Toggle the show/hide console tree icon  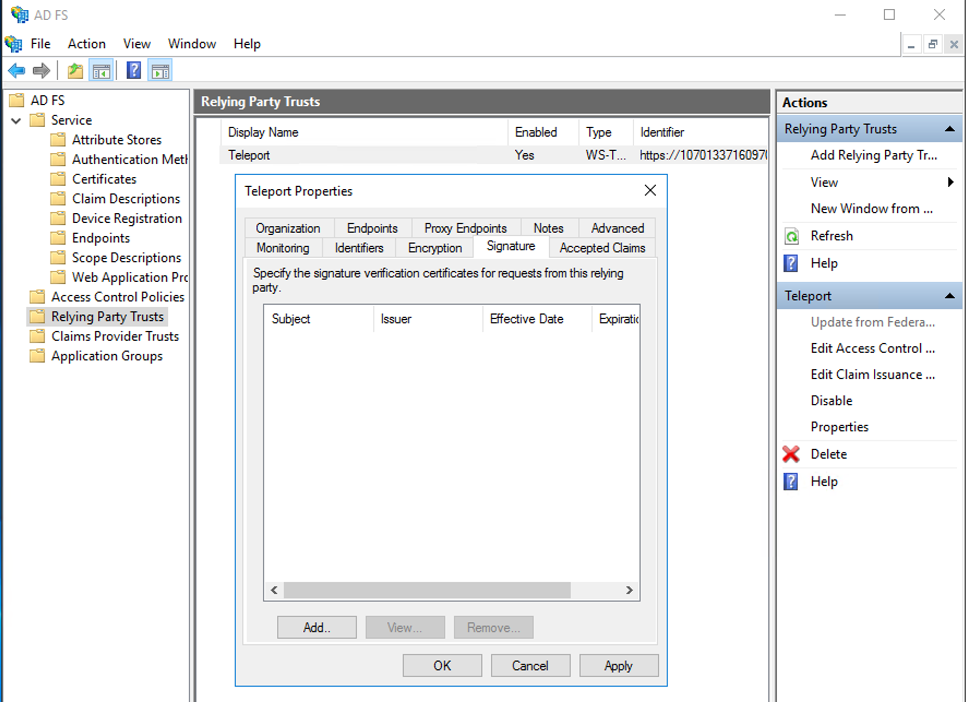click(102, 70)
